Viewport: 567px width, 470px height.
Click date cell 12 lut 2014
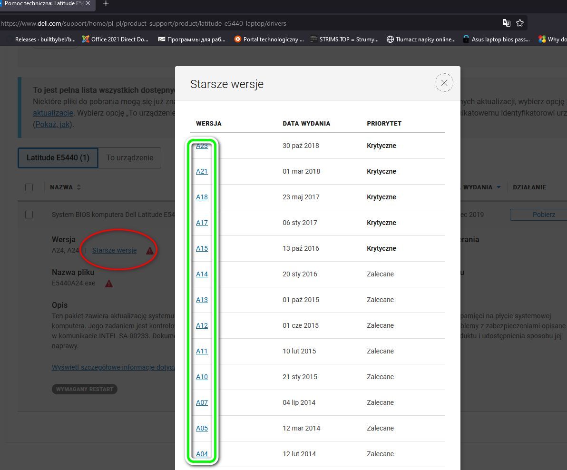pos(299,454)
